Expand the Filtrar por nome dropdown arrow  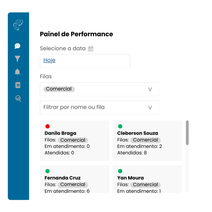click(x=150, y=108)
